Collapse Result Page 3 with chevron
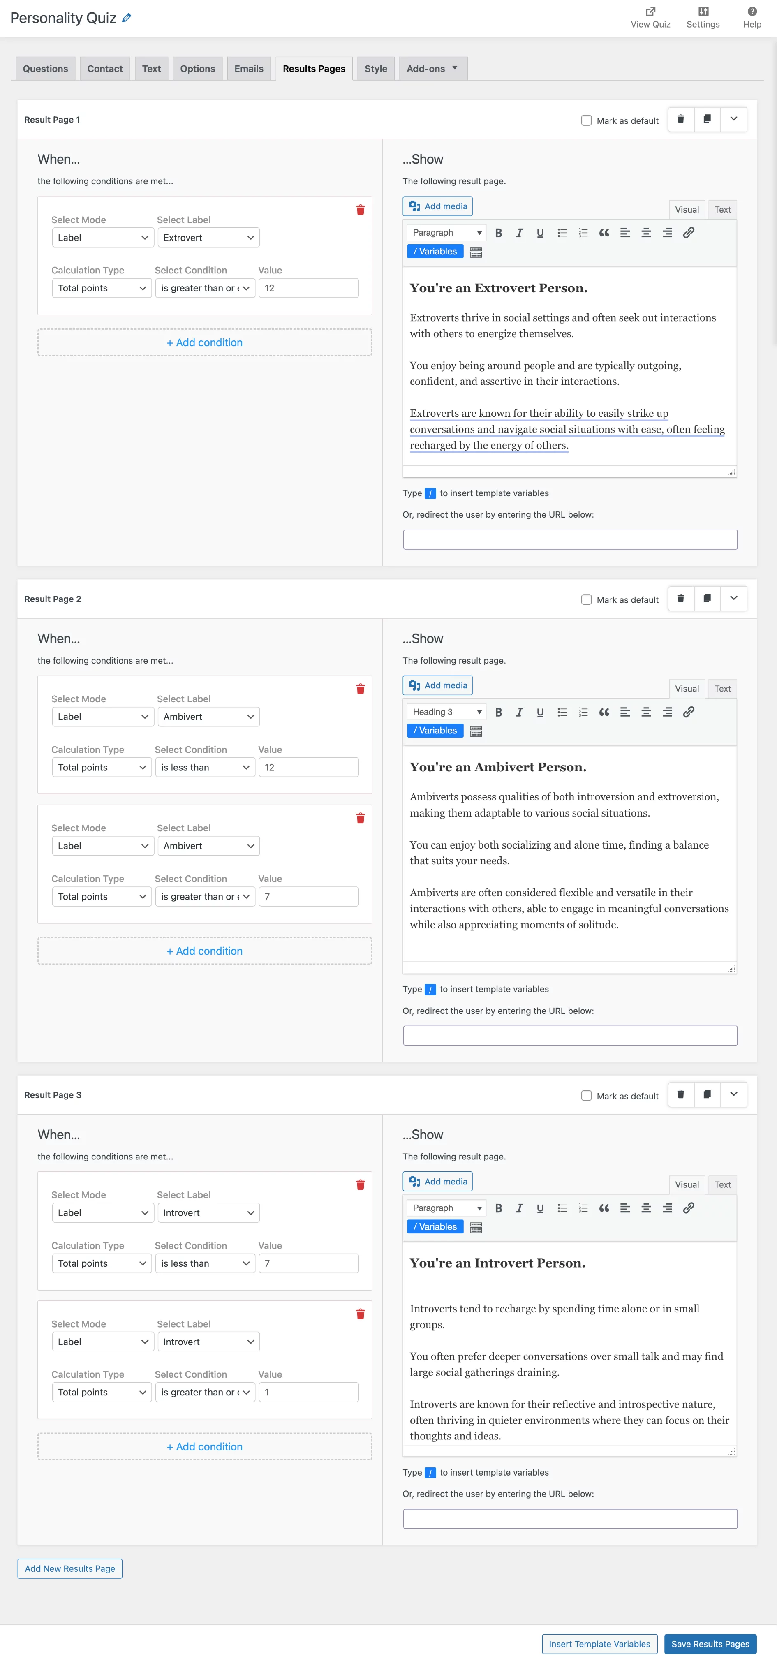Screen dimensions: 777x1661 (x=733, y=1094)
